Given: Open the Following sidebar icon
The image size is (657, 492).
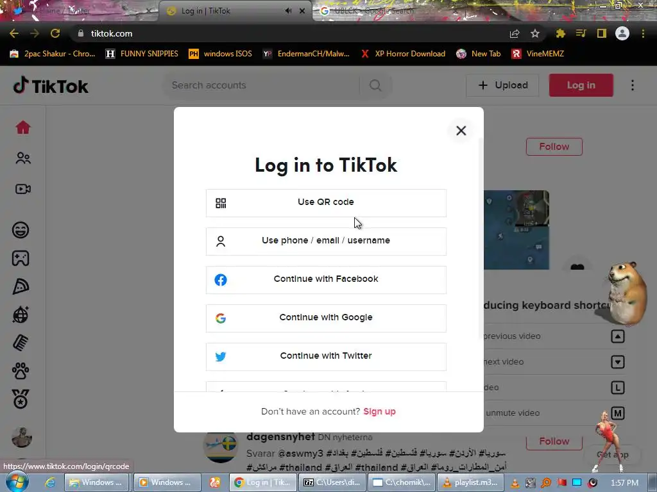Looking at the screenshot, I should click(x=23, y=158).
